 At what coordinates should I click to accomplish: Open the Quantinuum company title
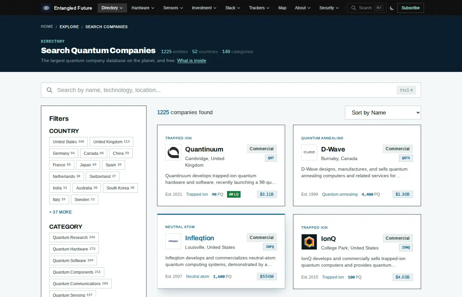click(204, 149)
